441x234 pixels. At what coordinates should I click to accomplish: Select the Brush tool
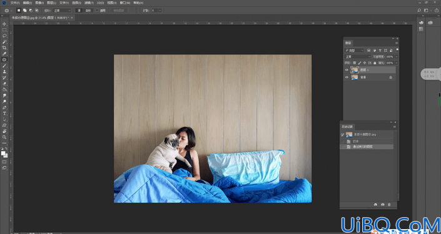pos(4,66)
